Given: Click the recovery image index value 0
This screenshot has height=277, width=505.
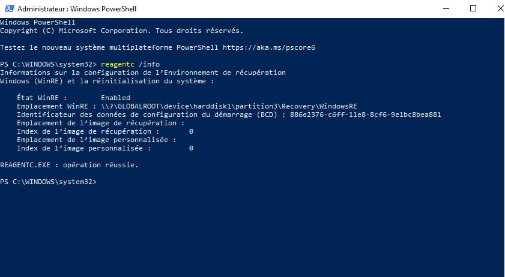Looking at the screenshot, I should click(191, 131).
